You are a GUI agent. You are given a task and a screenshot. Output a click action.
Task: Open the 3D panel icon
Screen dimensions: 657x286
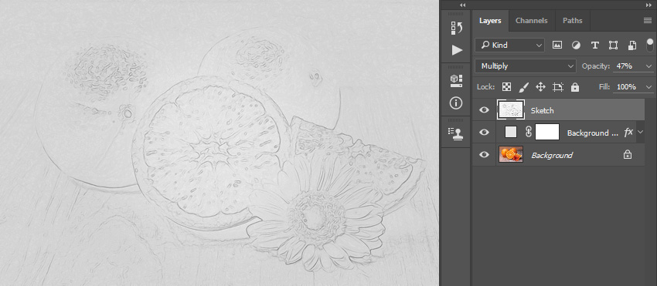(x=456, y=80)
